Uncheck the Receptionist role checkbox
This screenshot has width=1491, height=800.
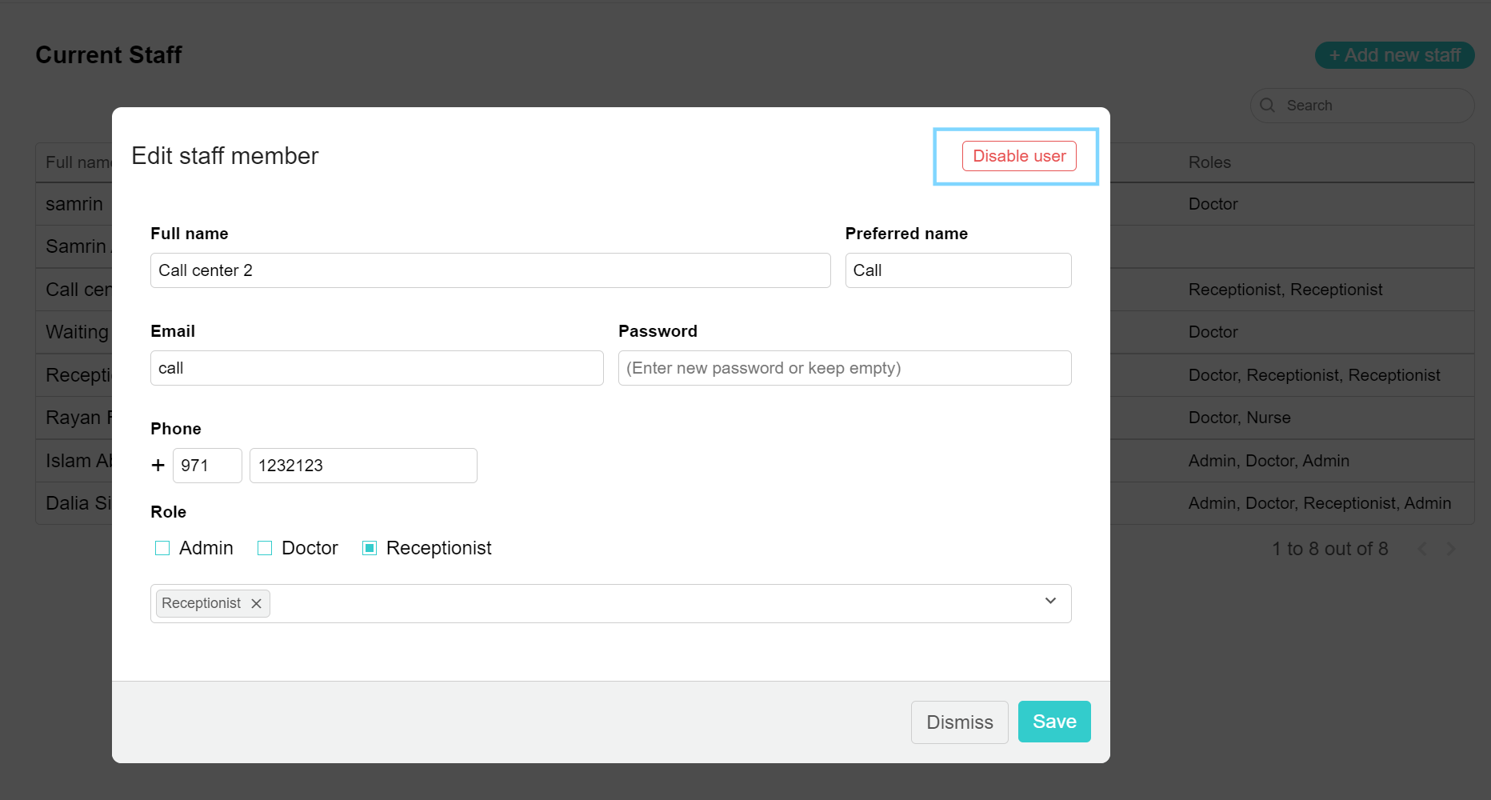tap(370, 548)
